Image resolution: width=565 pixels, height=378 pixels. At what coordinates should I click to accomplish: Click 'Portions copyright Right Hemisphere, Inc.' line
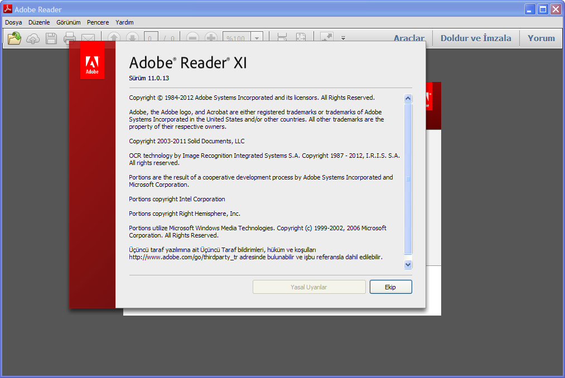[x=185, y=214]
